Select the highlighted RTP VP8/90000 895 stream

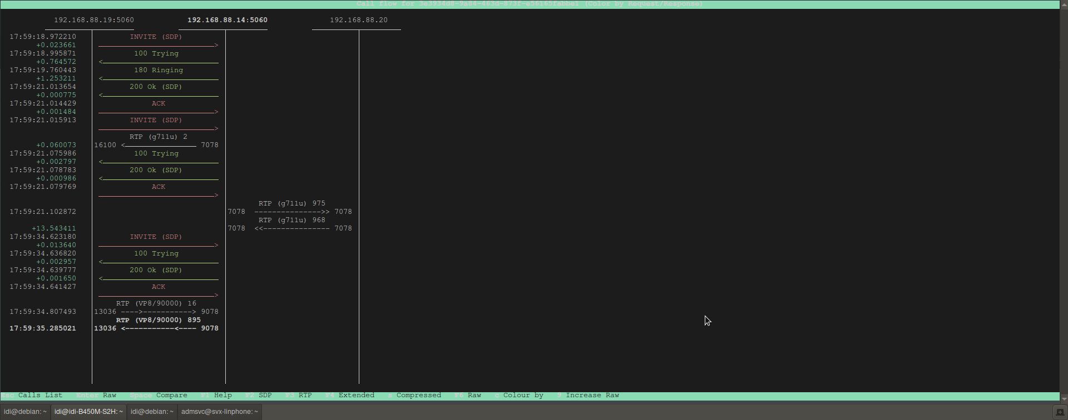pyautogui.click(x=158, y=321)
